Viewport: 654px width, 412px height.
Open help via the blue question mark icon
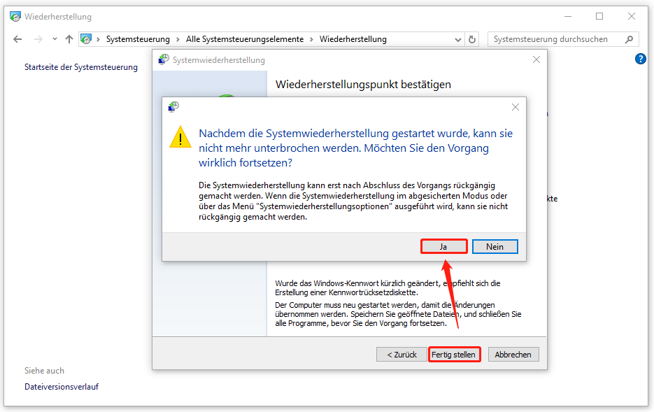pos(641,59)
